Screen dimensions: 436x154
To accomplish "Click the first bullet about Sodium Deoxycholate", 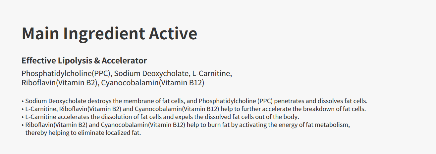I will point(194,101).
